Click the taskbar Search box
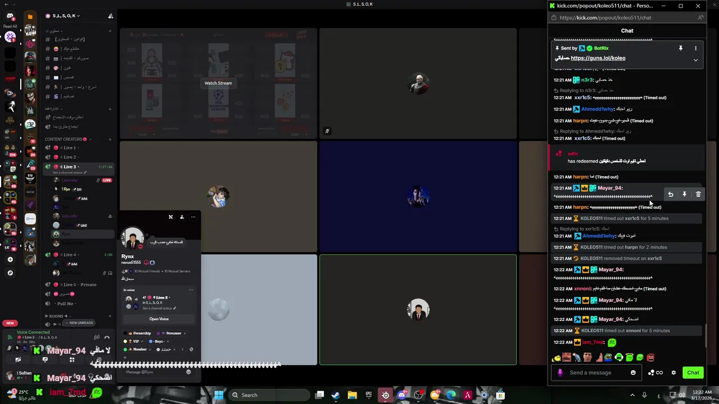The image size is (719, 404). point(269,395)
